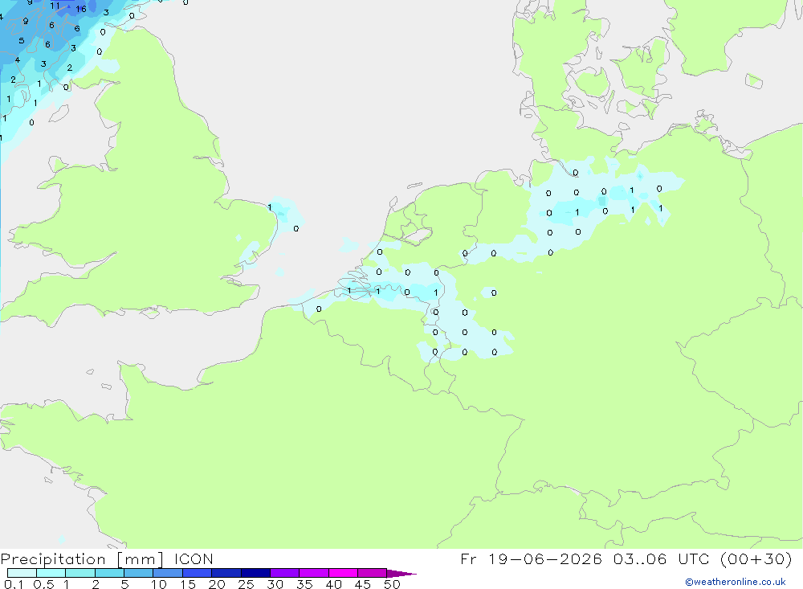Viewport: 803px width, 589px height.
Task: Click the '35' legend scale label
Action: [304, 584]
